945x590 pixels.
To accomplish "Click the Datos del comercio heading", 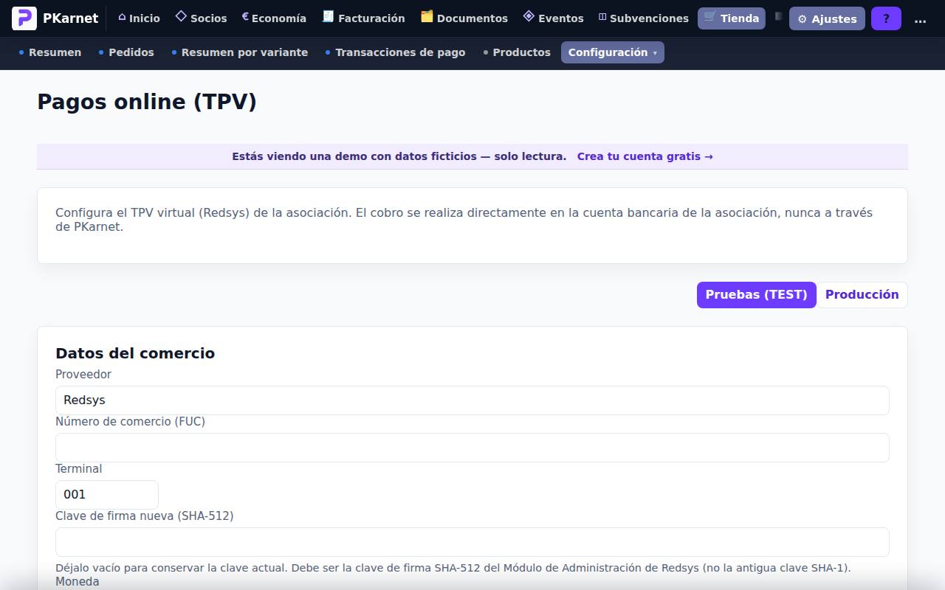I will (135, 353).
